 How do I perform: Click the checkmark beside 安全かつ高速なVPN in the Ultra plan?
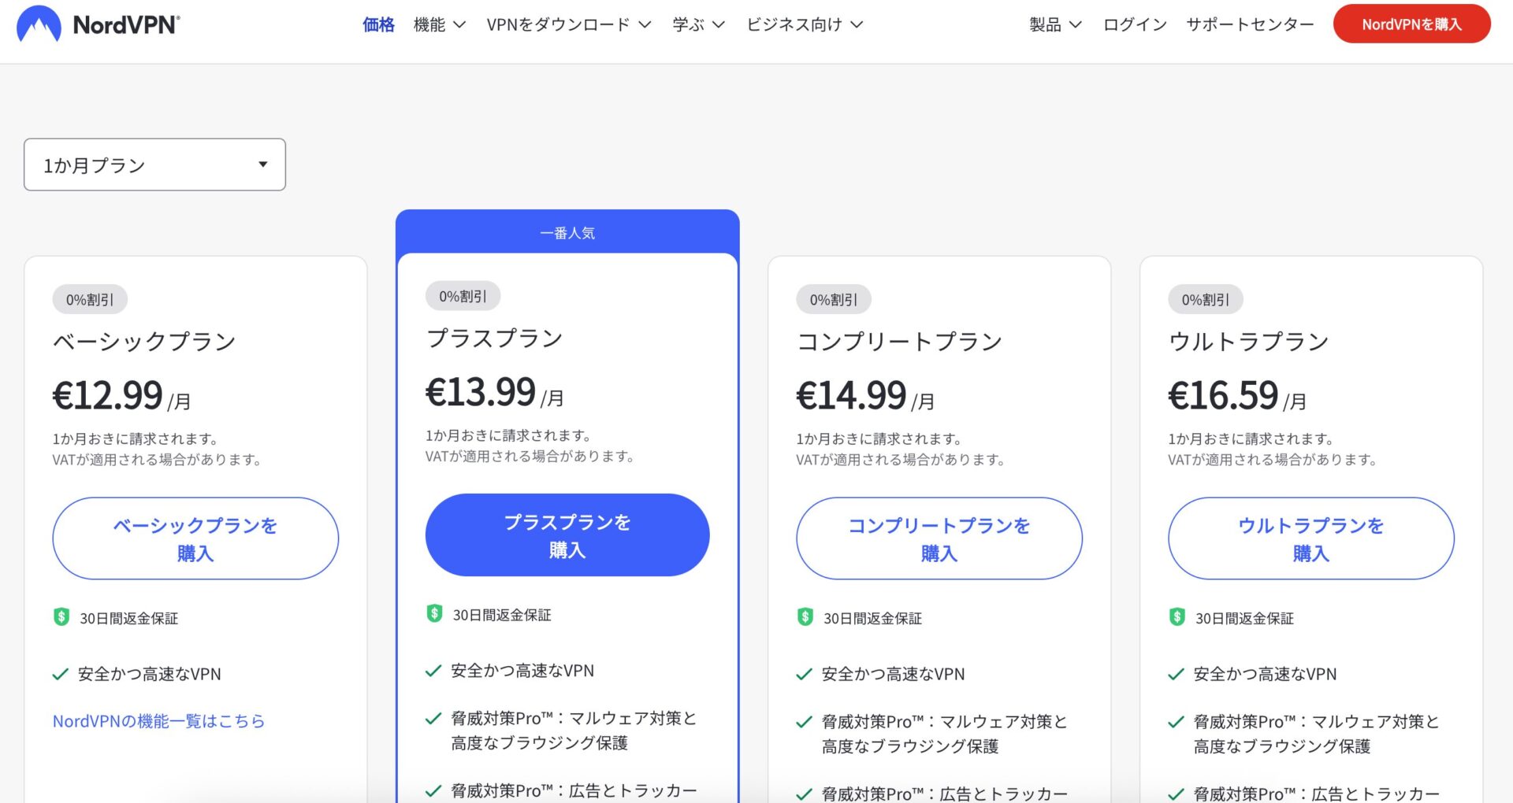coord(1176,675)
